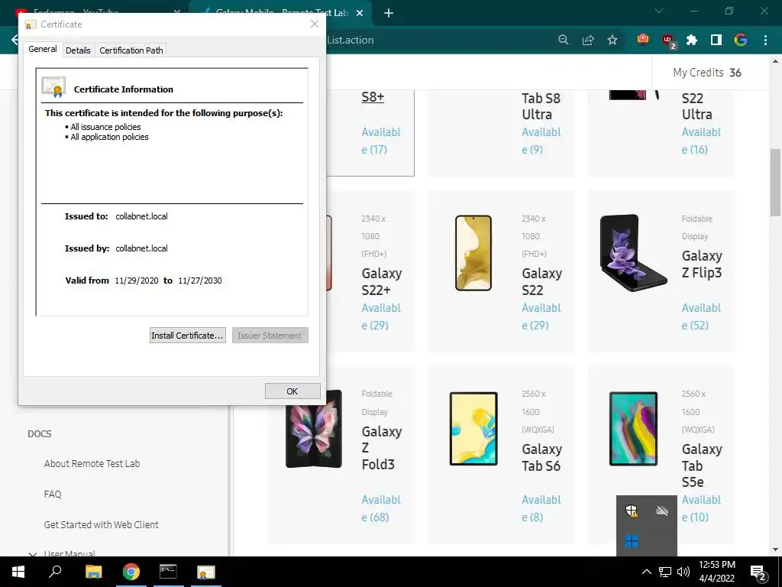This screenshot has height=587, width=782.
Task: Click the Install Certificate button
Action: click(x=188, y=336)
